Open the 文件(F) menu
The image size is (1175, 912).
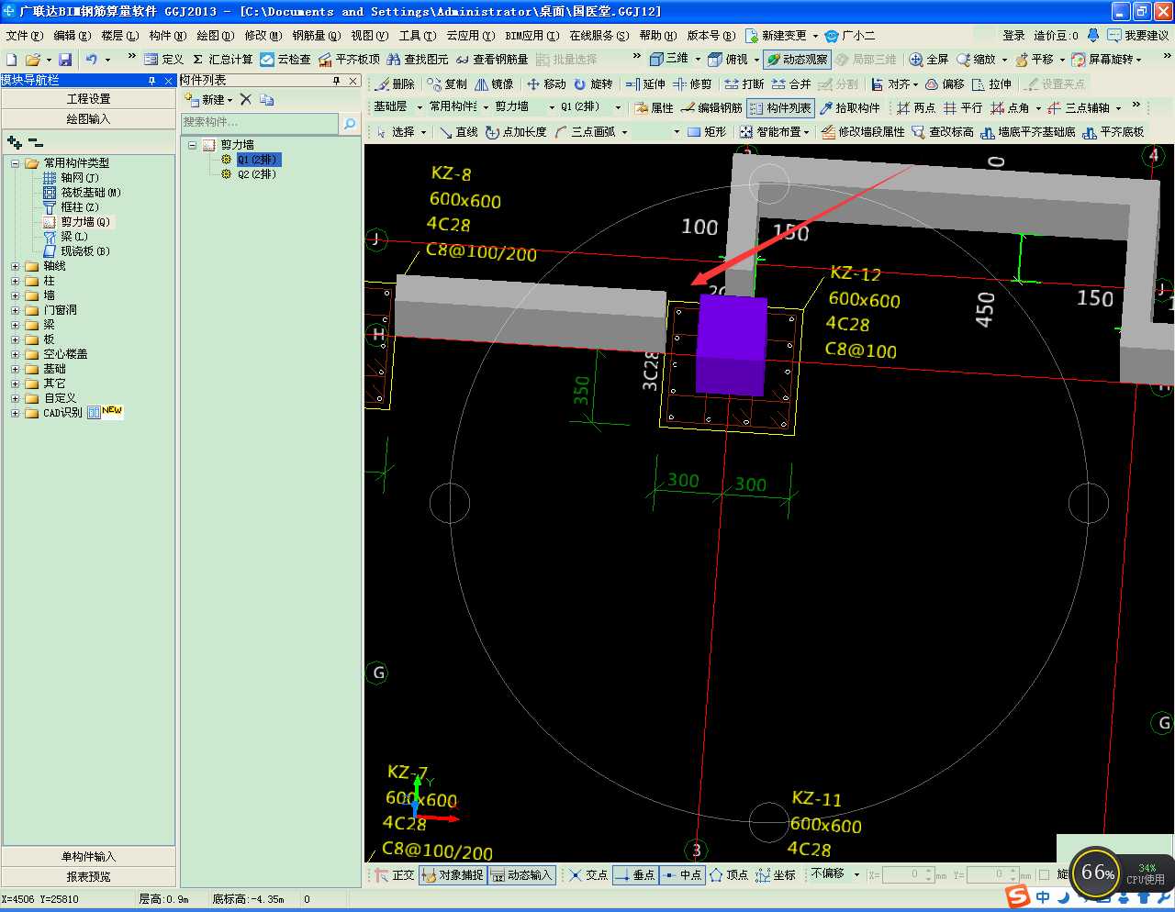tap(25, 36)
